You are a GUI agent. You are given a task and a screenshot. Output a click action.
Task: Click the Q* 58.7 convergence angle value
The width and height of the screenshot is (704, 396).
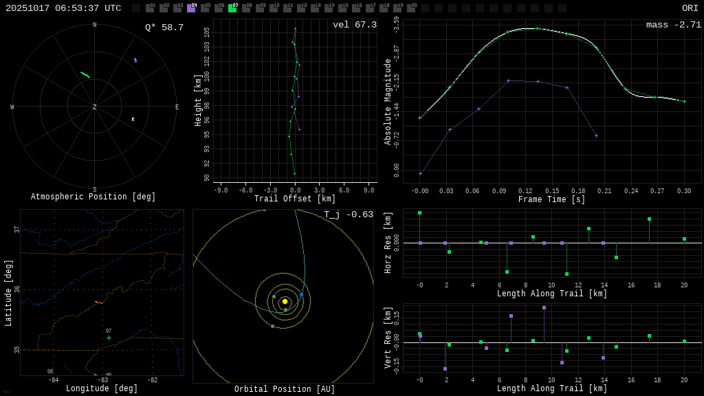[164, 27]
